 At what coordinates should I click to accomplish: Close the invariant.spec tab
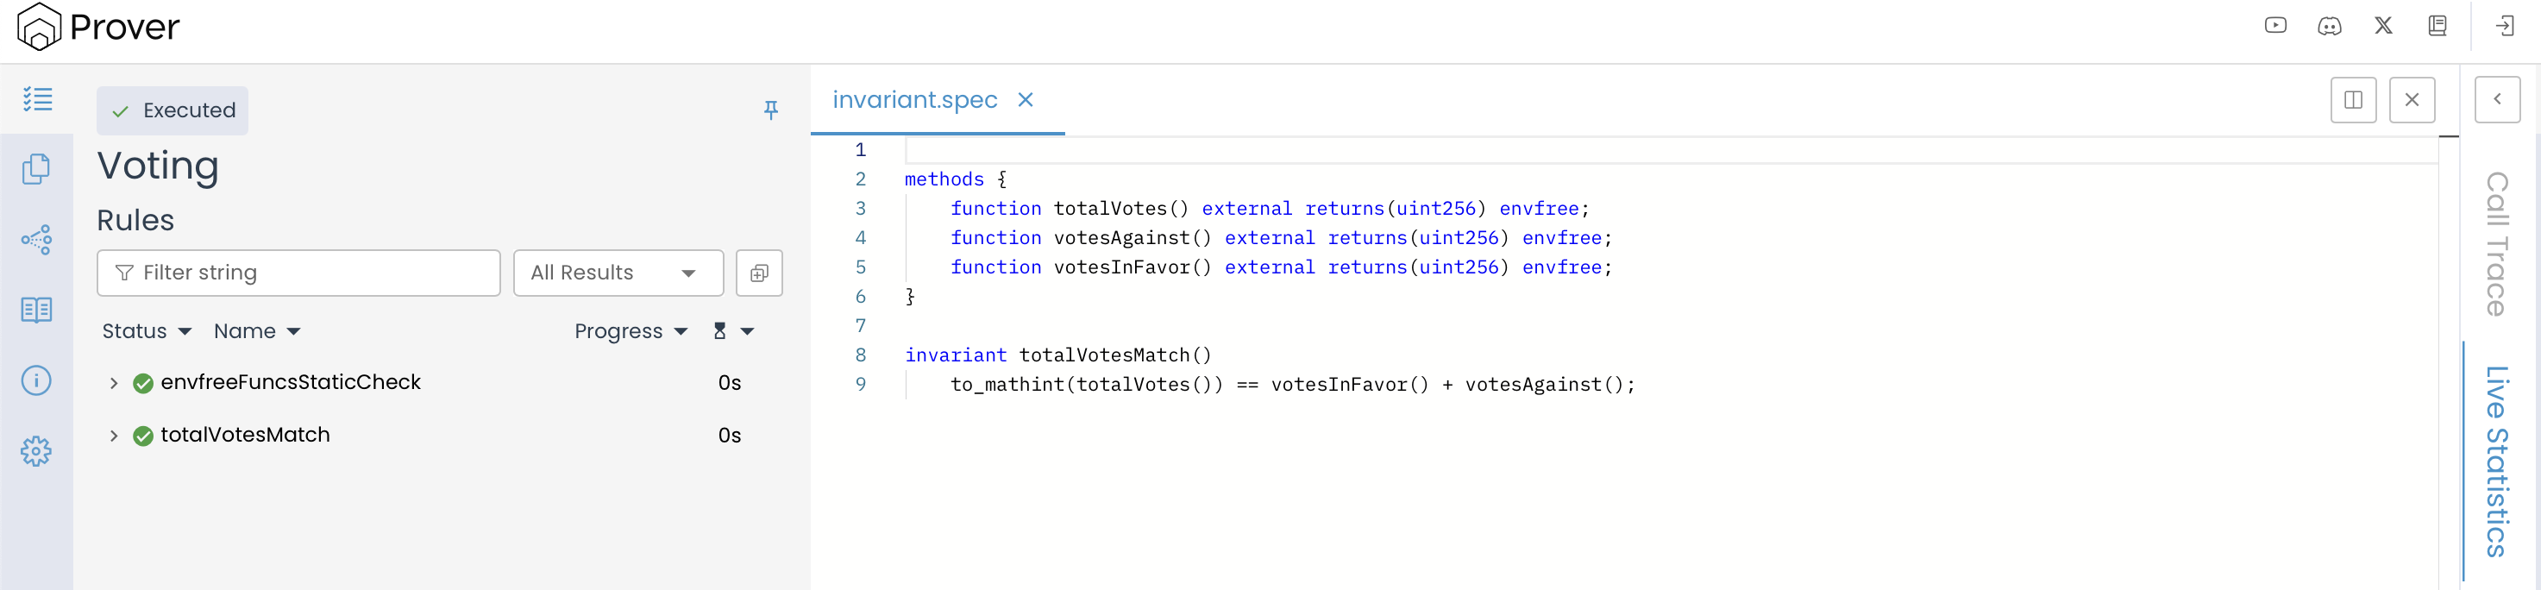pos(1026,100)
